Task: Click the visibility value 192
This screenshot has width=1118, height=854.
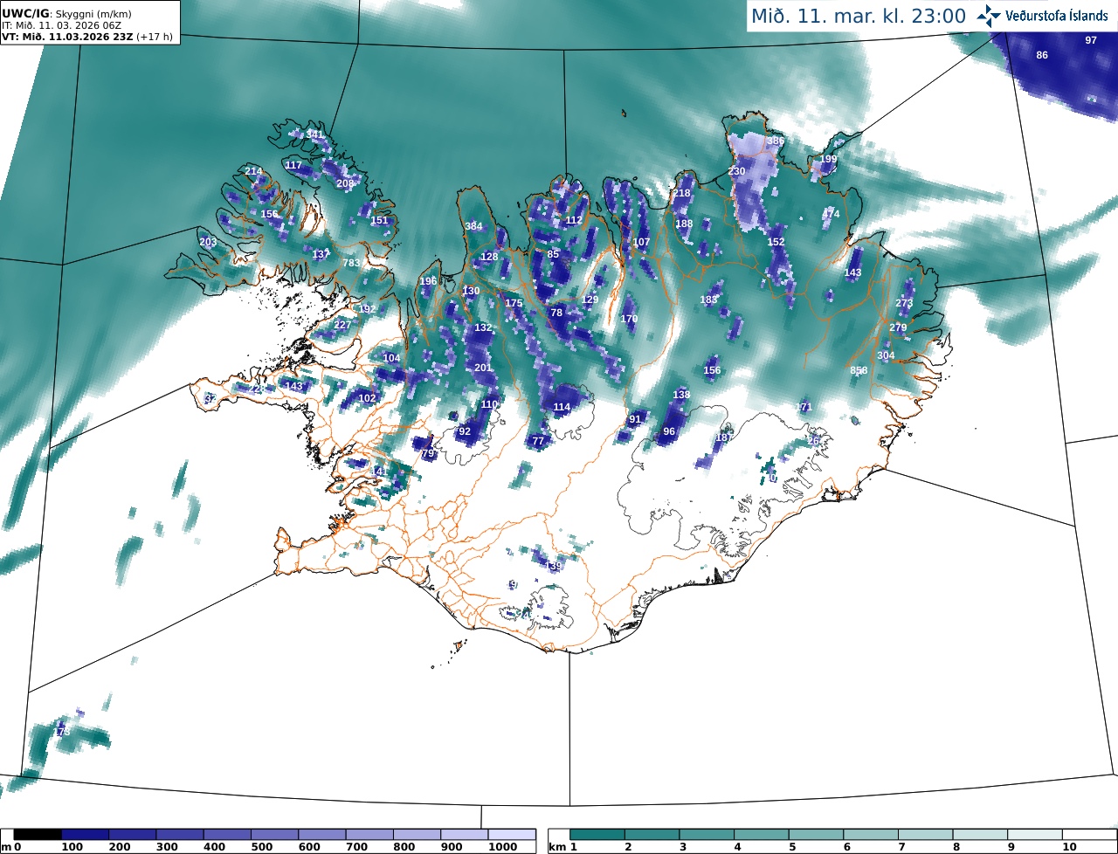Action: [x=367, y=310]
